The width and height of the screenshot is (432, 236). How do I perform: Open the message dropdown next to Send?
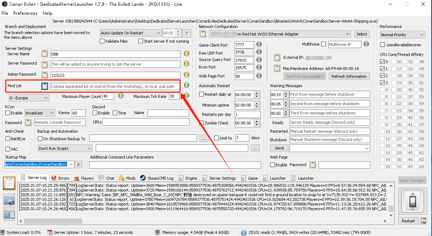[x=330, y=148]
